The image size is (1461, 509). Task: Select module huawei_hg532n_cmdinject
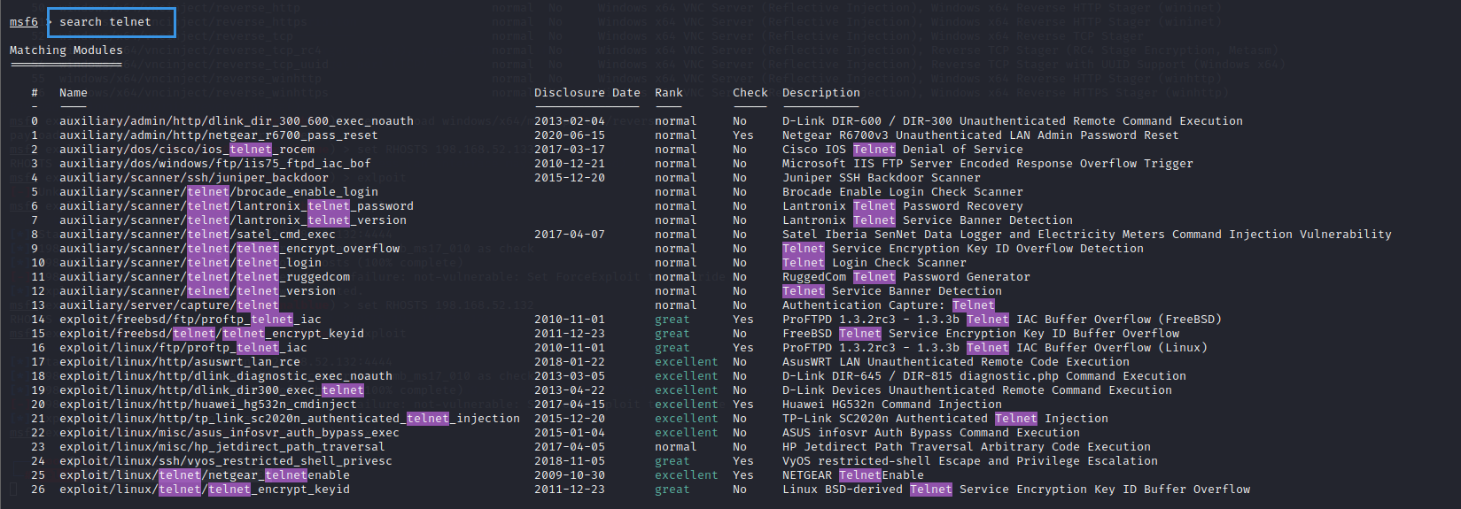(x=208, y=405)
